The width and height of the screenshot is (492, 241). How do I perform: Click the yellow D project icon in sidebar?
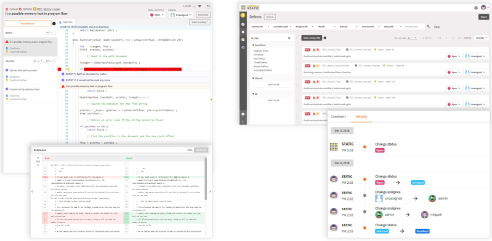tap(243, 15)
